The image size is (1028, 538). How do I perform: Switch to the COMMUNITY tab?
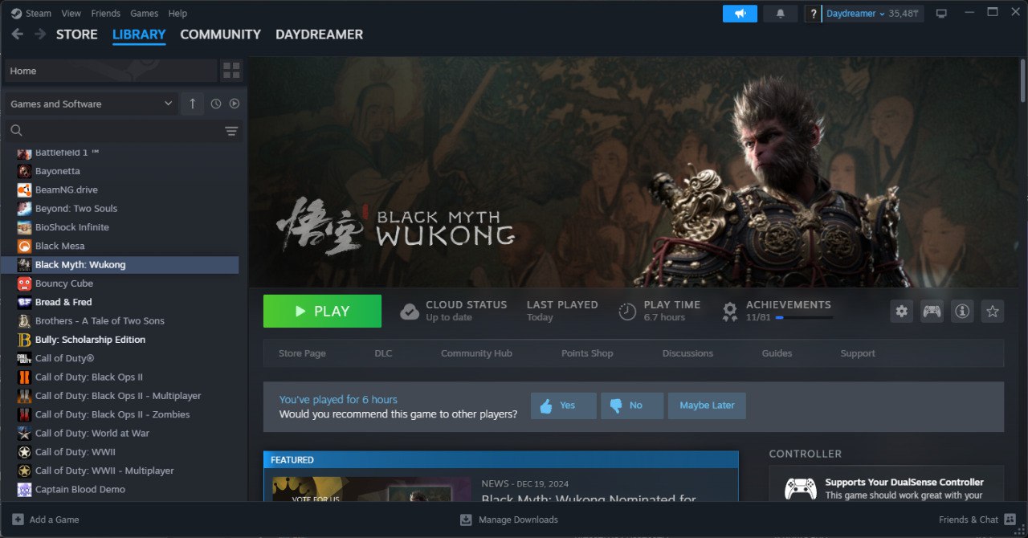[x=220, y=35]
